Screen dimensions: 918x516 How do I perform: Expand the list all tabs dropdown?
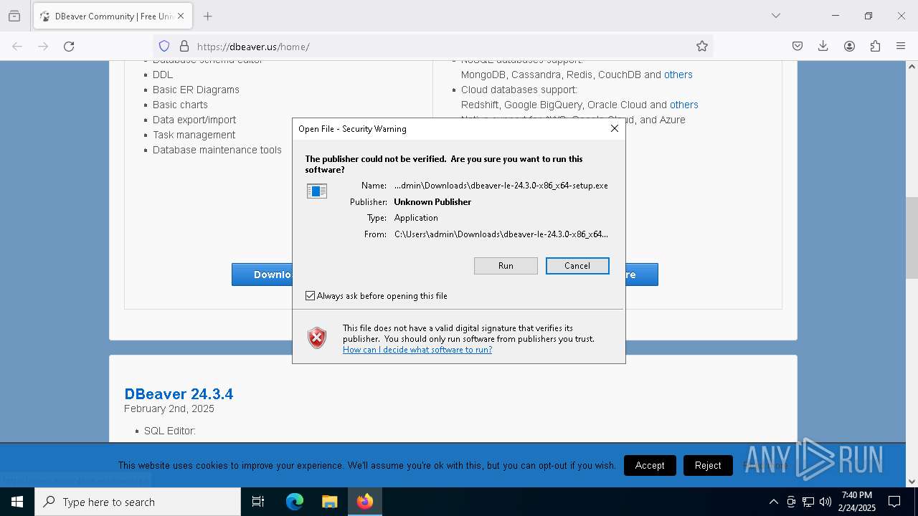coord(776,16)
